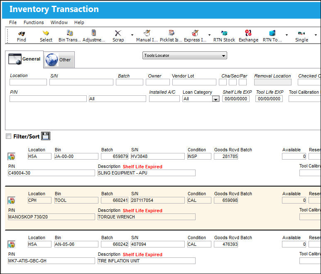
Task: Click the record icon beside batch 660242
Action: [12, 245]
